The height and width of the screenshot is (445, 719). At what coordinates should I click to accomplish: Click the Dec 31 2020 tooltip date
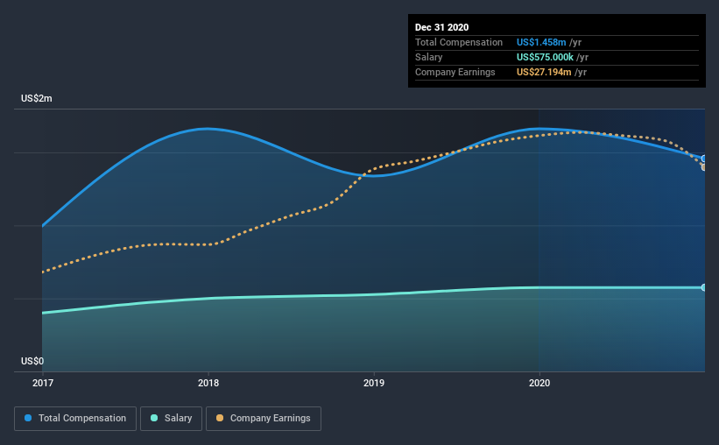pyautogui.click(x=441, y=27)
